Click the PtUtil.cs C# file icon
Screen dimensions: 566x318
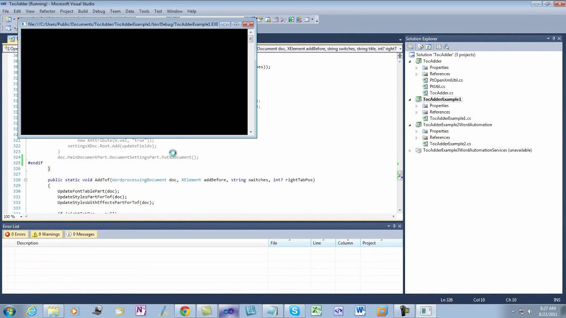pos(425,87)
